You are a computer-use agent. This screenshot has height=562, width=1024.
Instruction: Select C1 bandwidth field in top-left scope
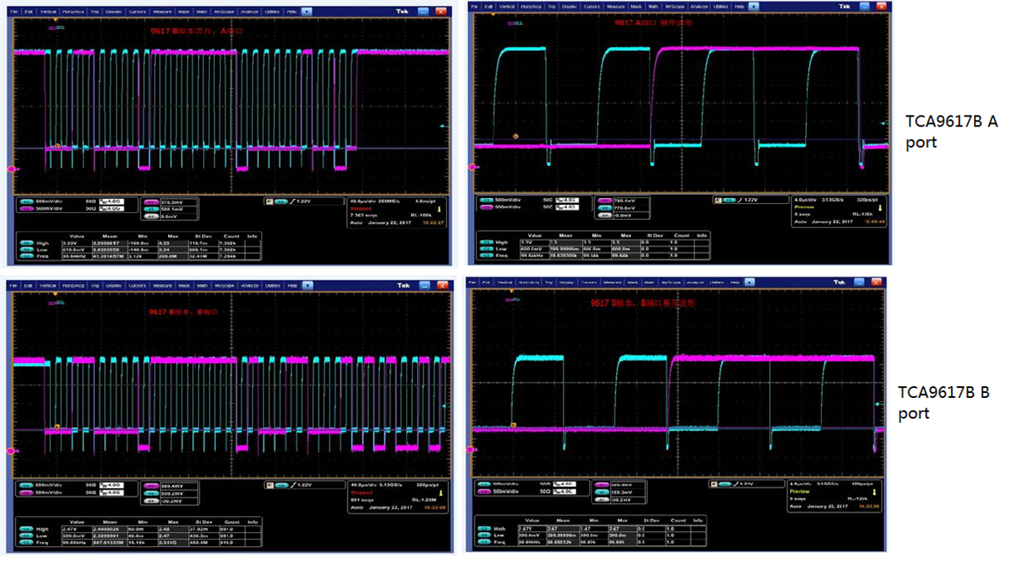click(112, 201)
